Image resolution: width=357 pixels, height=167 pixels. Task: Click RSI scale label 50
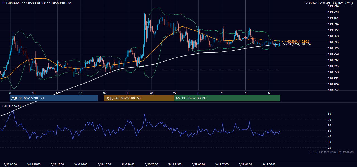click(x=330, y=131)
